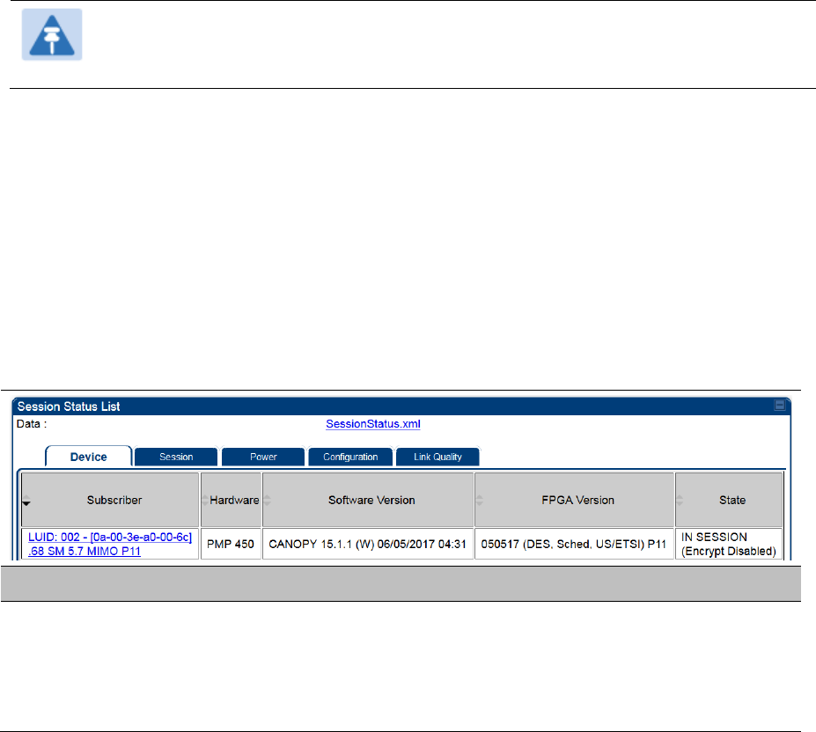The height and width of the screenshot is (732, 816).
Task: Go to the Configuration tab
Action: 350,457
